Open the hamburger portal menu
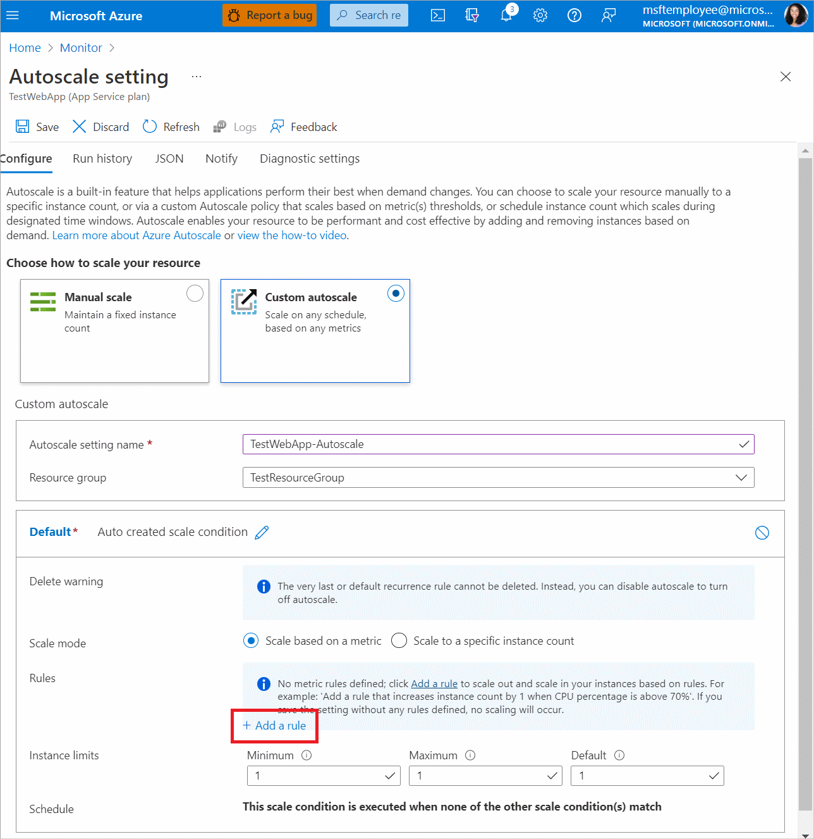This screenshot has height=839, width=814. coord(13,15)
